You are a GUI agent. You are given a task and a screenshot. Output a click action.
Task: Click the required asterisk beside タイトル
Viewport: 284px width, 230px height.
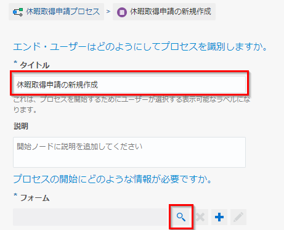(15, 63)
